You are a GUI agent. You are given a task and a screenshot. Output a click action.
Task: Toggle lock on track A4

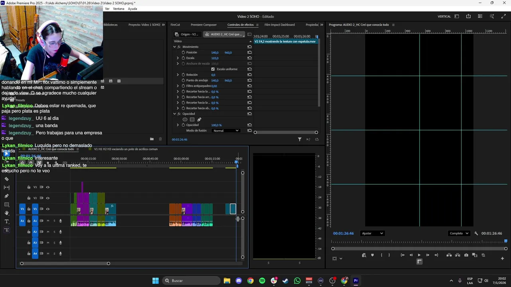(29, 254)
